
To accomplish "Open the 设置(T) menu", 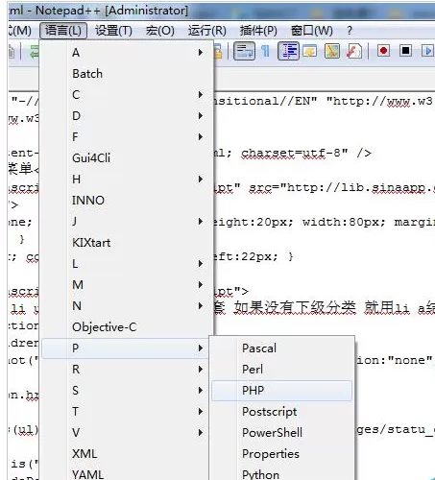I will (x=113, y=31).
